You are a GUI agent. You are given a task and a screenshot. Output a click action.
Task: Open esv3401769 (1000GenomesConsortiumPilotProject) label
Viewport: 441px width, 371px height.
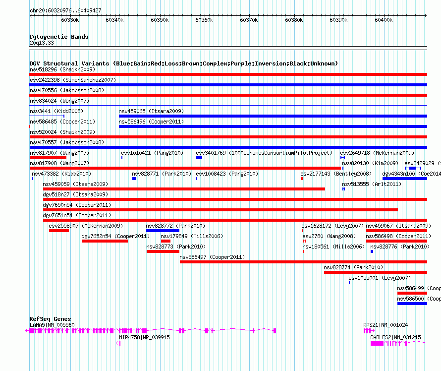click(x=264, y=153)
